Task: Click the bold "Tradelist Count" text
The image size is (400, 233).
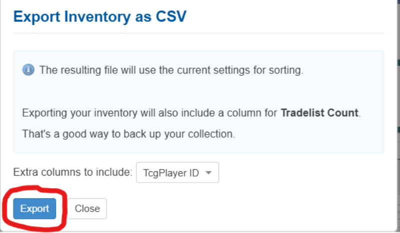Action: (x=319, y=112)
